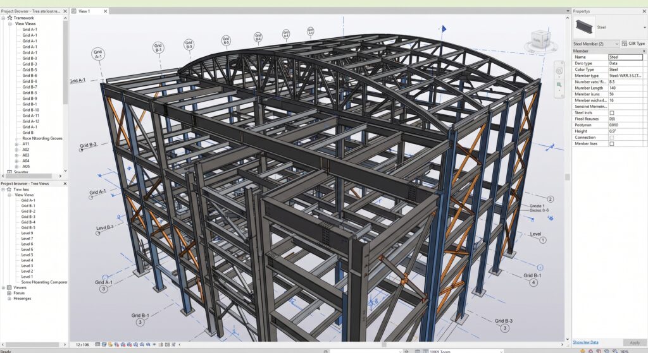Select Grid B-10 in the project browser
Image resolution: width=648 pixels, height=353 pixels.
click(30, 110)
